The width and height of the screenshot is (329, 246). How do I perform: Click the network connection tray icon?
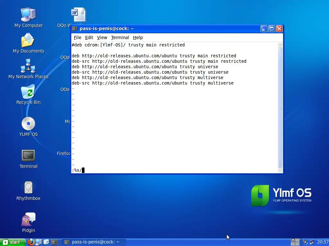[x=312, y=242]
